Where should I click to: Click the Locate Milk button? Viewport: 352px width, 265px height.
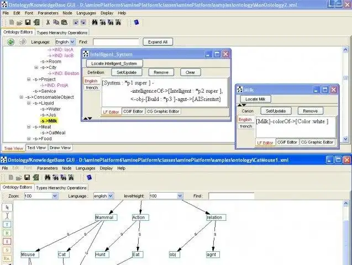coord(255,99)
